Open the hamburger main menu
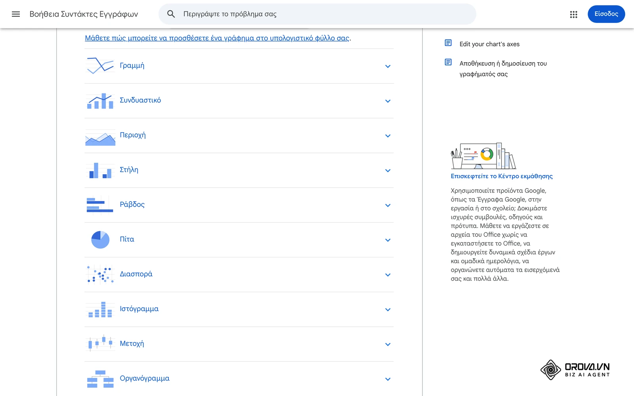 pos(16,14)
